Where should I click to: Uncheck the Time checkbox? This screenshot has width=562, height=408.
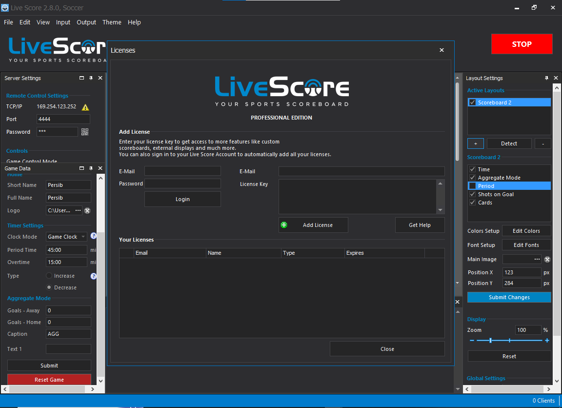(472, 169)
